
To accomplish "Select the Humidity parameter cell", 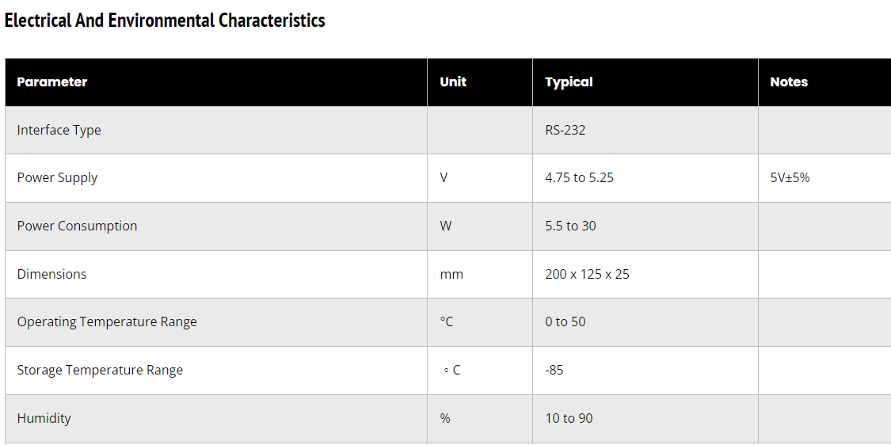I will [x=44, y=418].
